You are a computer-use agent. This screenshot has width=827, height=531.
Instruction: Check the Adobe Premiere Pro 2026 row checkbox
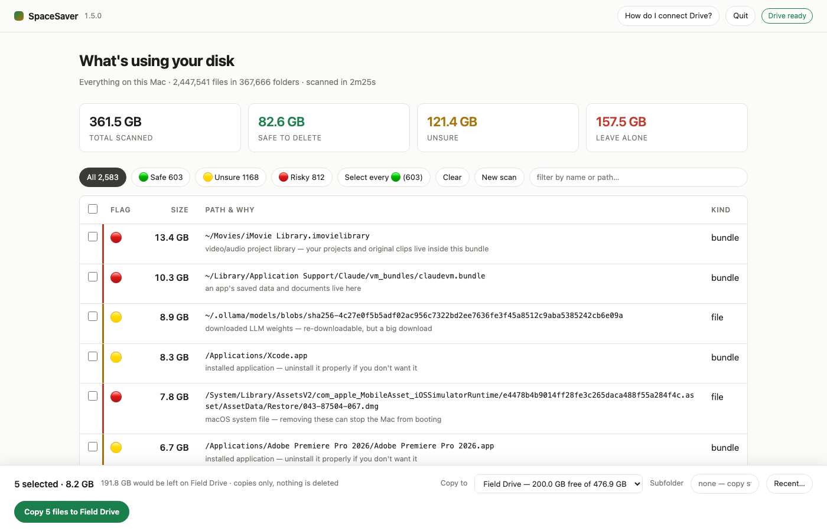tap(93, 447)
